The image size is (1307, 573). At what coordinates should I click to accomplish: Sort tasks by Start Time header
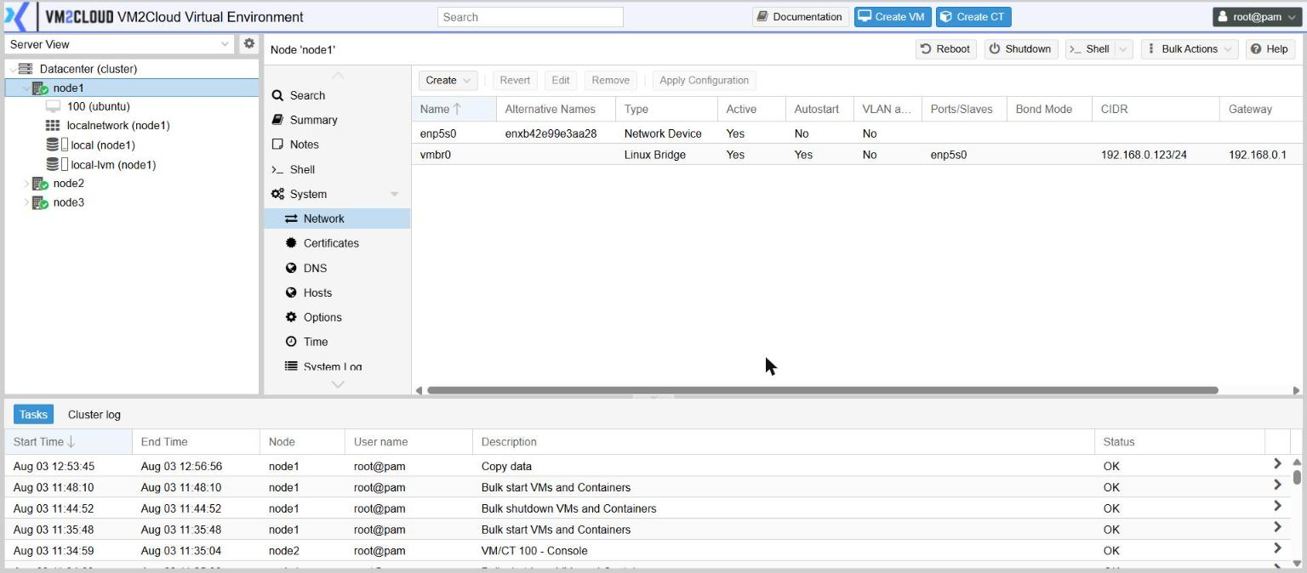coord(68,442)
